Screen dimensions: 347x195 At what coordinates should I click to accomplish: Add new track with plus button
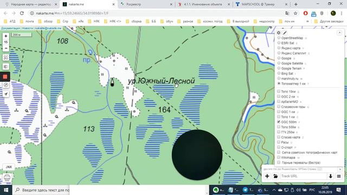(x=267, y=176)
